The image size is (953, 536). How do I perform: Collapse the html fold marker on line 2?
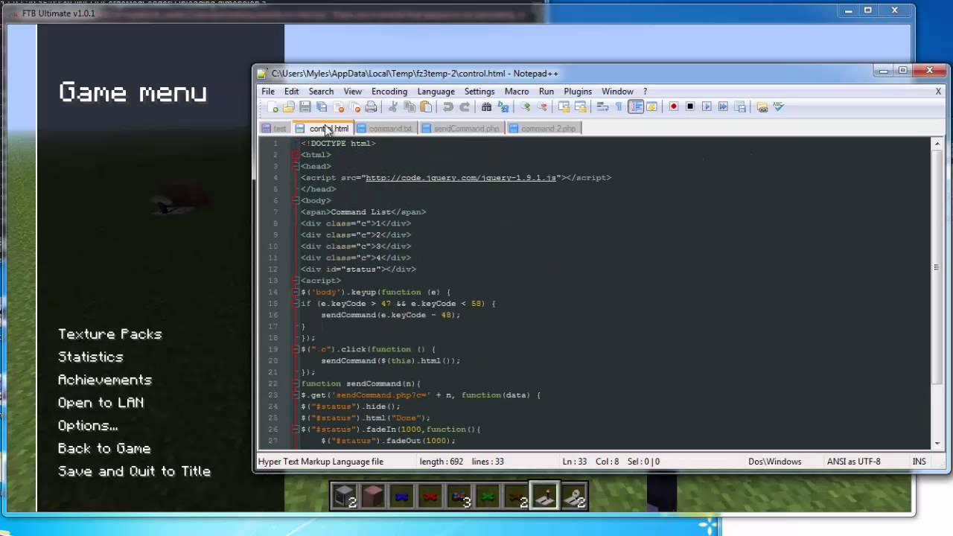(x=296, y=155)
